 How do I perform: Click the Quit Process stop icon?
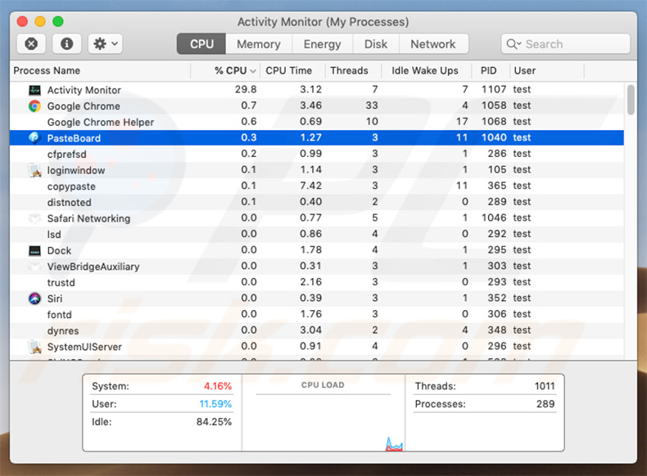pyautogui.click(x=31, y=43)
